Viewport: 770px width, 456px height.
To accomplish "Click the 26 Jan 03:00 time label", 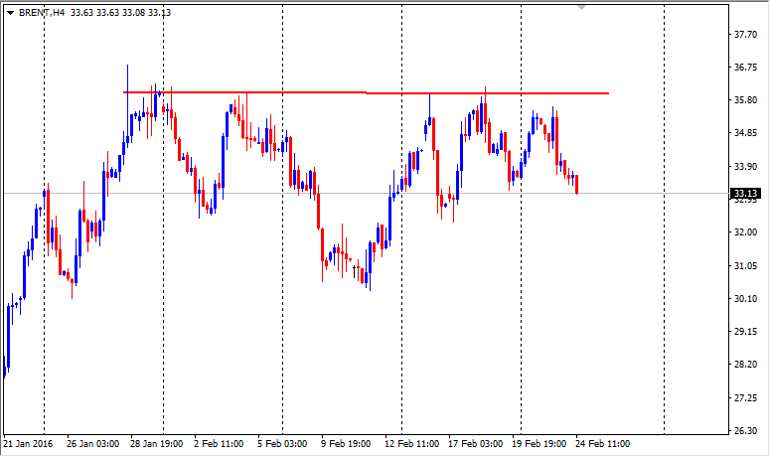I will click(x=92, y=444).
